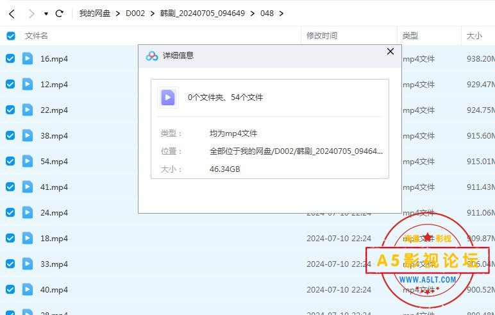
Task: Click the video icon of 40.mp4
Action: click(x=28, y=289)
